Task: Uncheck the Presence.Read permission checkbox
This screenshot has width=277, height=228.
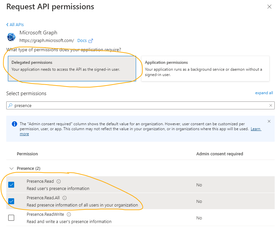Action: tap(11, 185)
